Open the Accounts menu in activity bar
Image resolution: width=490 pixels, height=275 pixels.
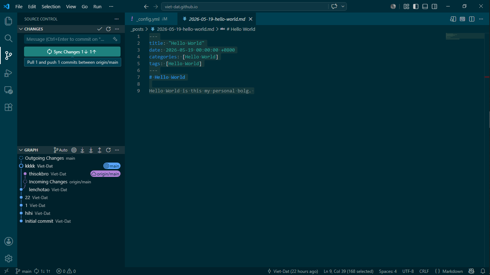tap(9, 241)
